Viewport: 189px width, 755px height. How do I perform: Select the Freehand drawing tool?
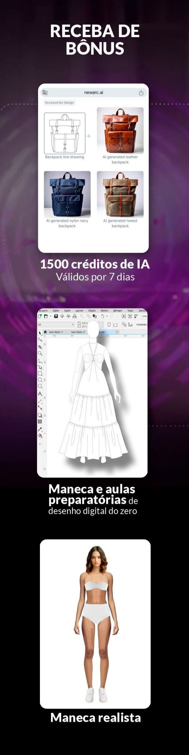pyautogui.click(x=40, y=361)
